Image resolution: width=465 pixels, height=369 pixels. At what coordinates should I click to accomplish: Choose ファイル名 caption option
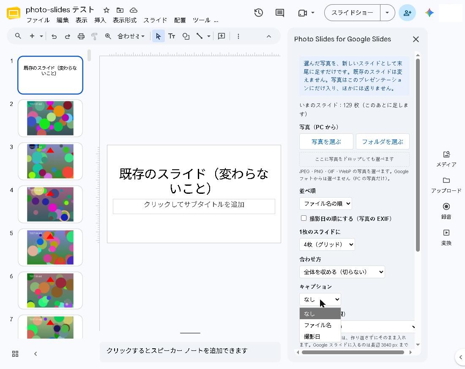[x=320, y=325]
